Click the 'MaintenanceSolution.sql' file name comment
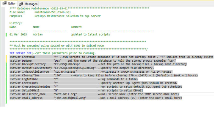The height and width of the screenshot is (116, 214). tap(53, 12)
